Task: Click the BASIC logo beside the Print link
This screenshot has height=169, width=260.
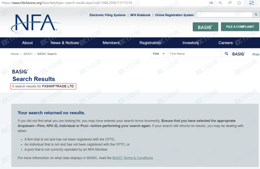Action: coord(239,54)
